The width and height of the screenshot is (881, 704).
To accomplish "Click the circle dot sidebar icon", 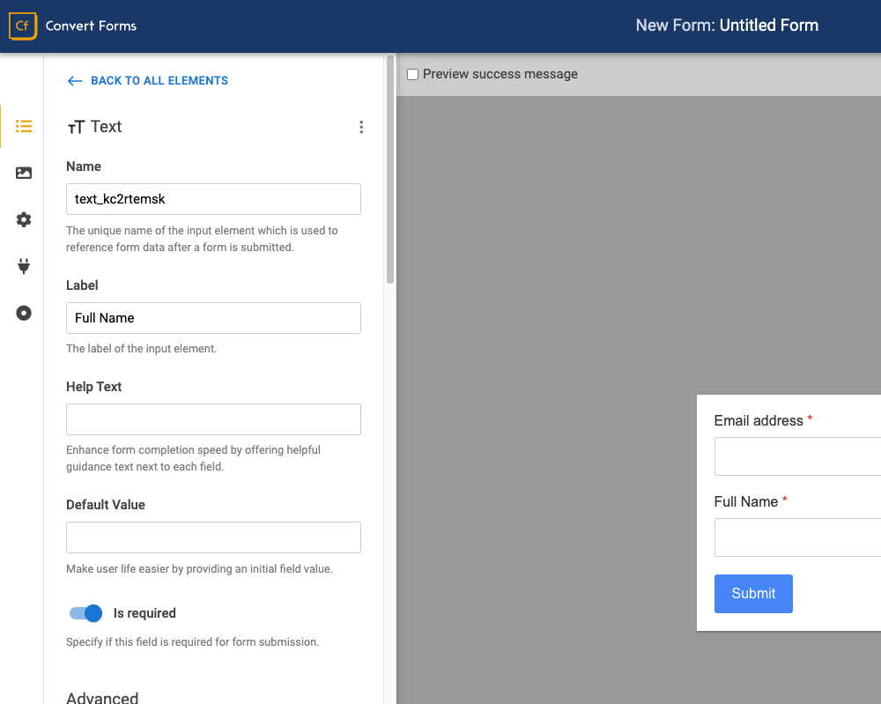I will [x=24, y=313].
